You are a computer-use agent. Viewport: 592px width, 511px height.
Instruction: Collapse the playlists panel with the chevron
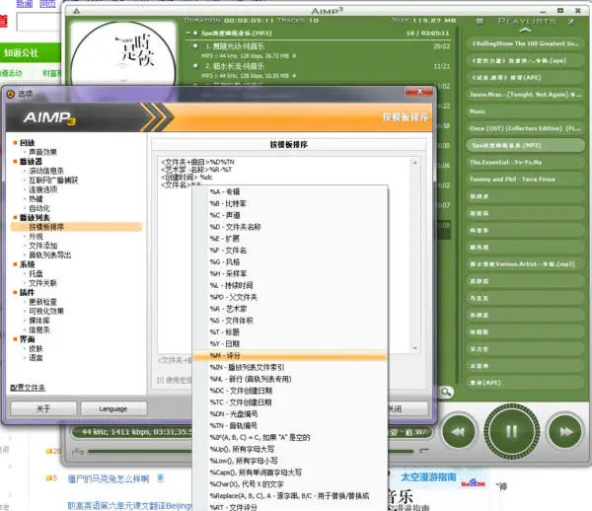[x=525, y=31]
